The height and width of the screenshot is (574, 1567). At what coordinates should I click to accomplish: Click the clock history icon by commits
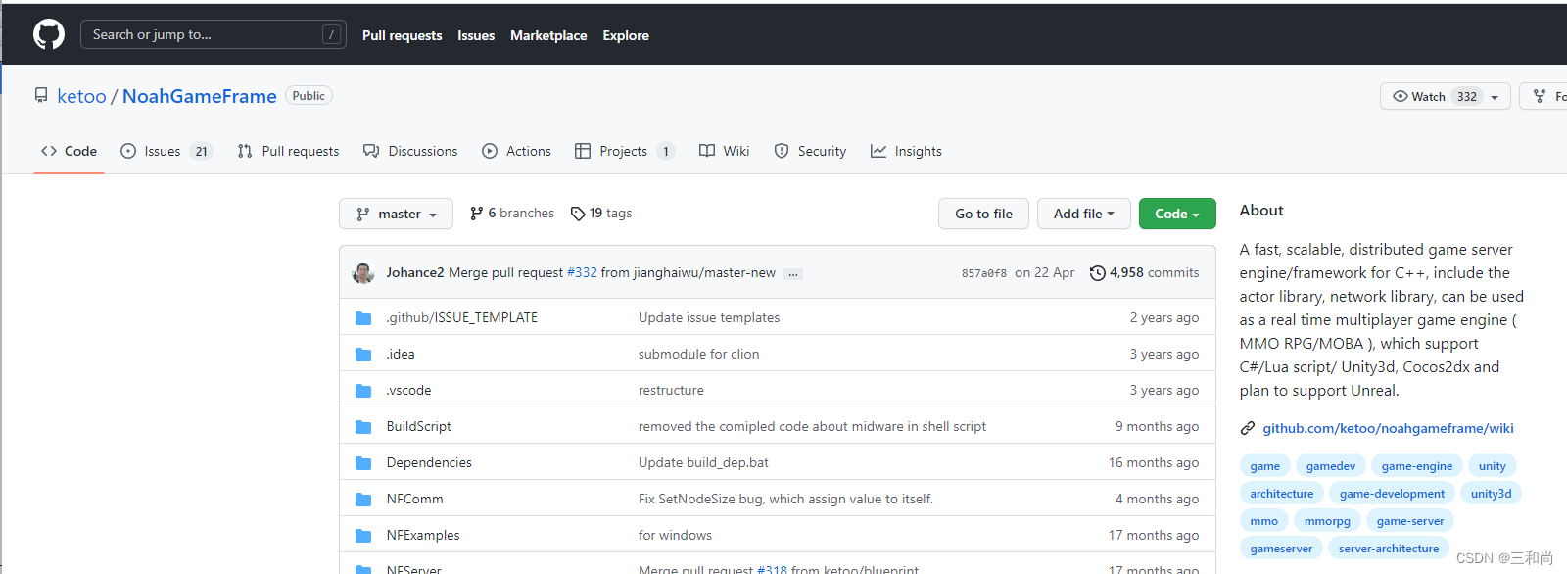click(x=1098, y=273)
